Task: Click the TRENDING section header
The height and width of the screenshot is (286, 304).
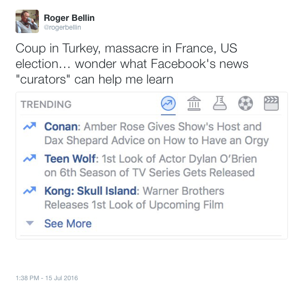Action: pyautogui.click(x=46, y=104)
